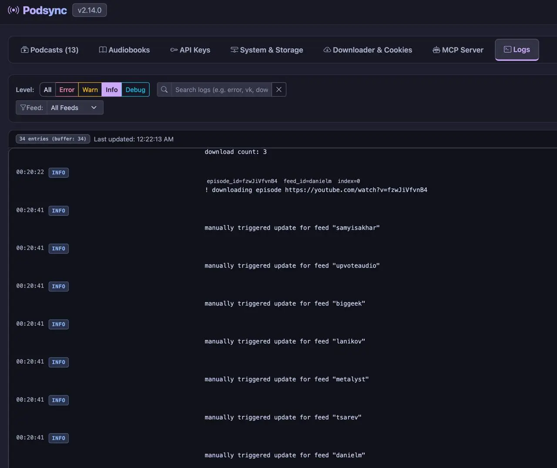Focus the Search logs input field
557x468 pixels.
221,90
